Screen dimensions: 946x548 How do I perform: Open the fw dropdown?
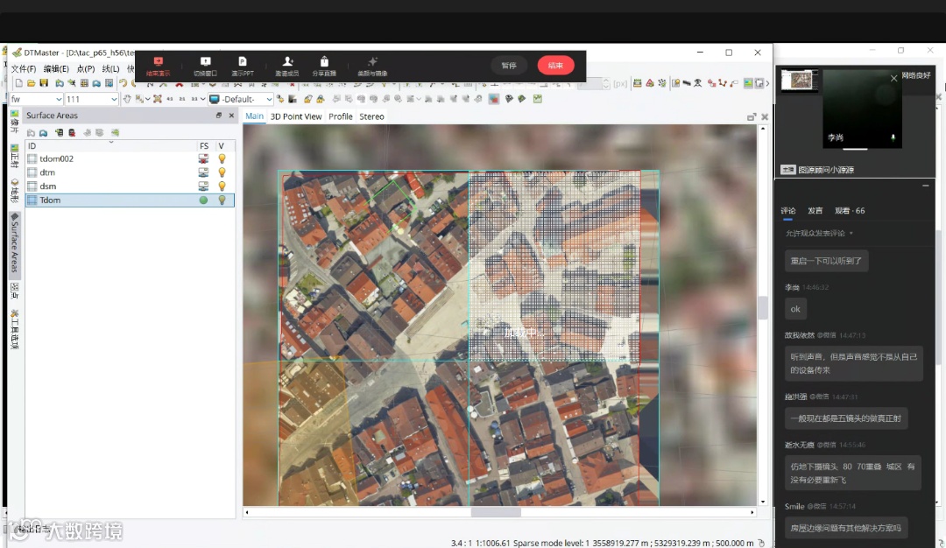pos(58,100)
